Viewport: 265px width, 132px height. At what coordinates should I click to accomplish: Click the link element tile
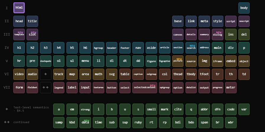coord(191,21)
